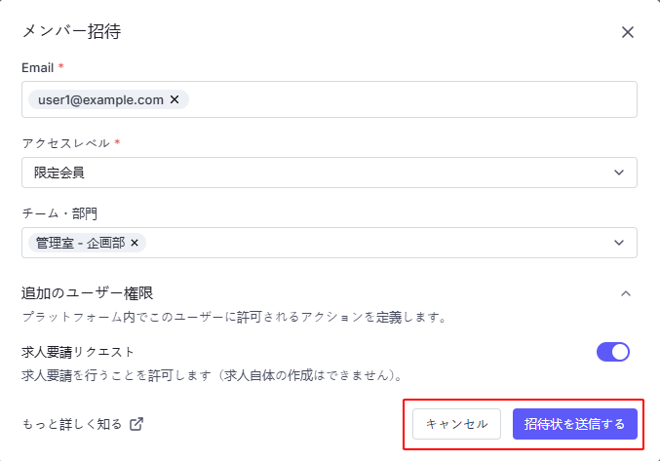The height and width of the screenshot is (461, 660).
Task: Close the メンバー招待 dialog with the X icon
Action: [x=628, y=32]
